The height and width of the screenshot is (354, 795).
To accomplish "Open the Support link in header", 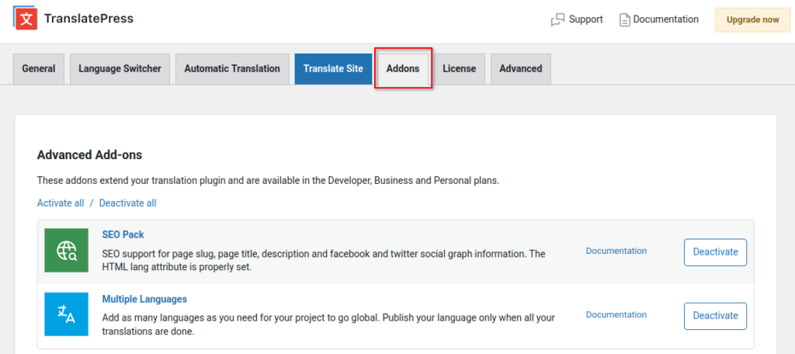I will coord(585,19).
